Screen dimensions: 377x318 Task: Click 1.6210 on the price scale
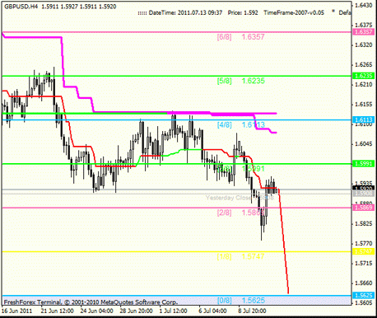point(364,85)
